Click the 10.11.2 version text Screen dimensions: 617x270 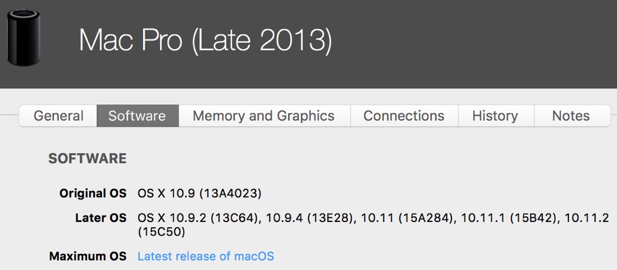pos(587,218)
